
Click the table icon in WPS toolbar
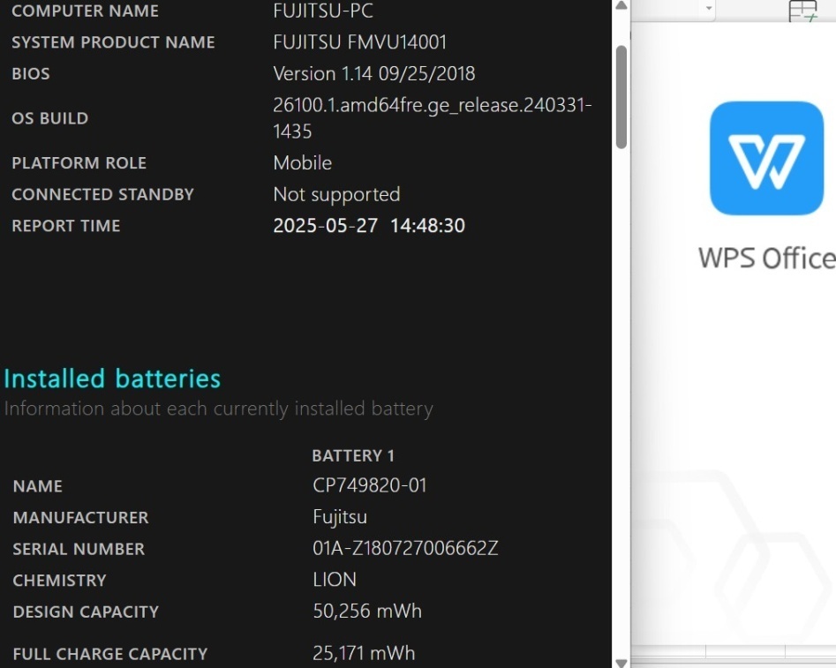(x=802, y=11)
